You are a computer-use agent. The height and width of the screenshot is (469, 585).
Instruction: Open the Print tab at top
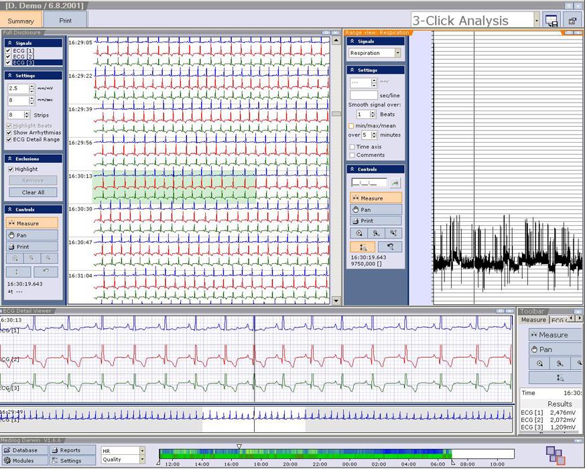65,21
